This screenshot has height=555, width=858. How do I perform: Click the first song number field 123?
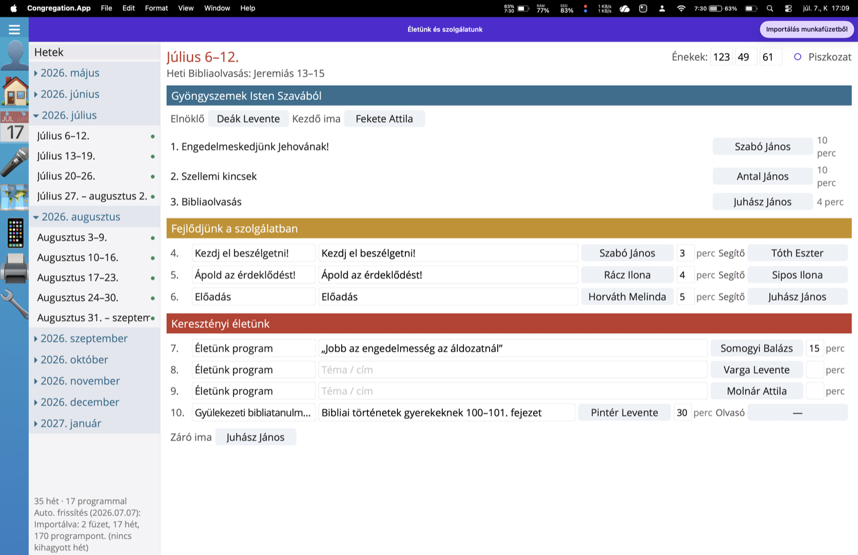721,57
